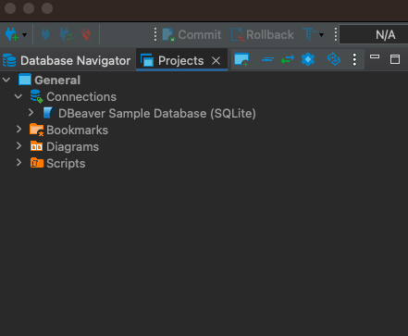Click the Reconnect plug icon

pyautogui.click(x=67, y=34)
